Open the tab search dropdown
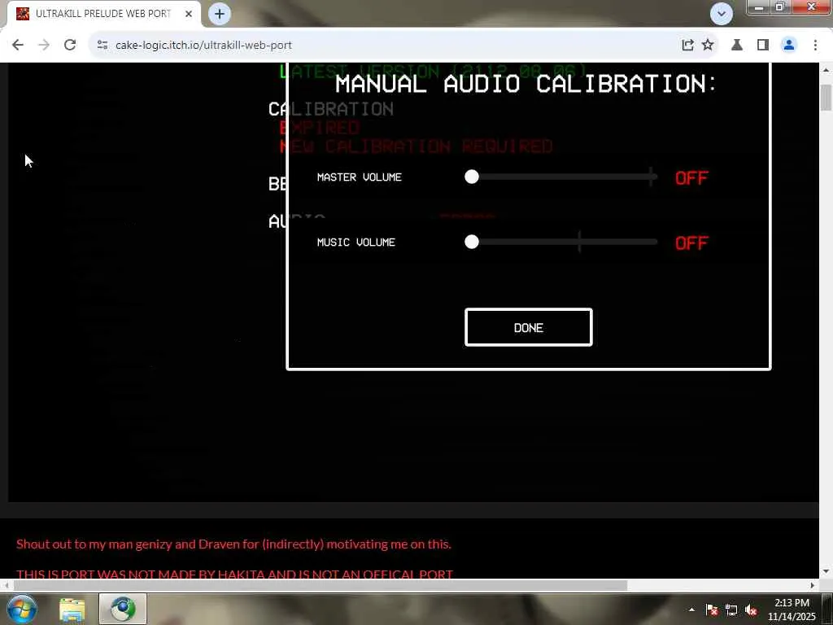833x625 pixels. pos(722,14)
